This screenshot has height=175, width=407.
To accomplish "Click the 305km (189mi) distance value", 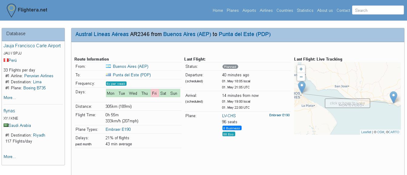I will tap(119, 106).
